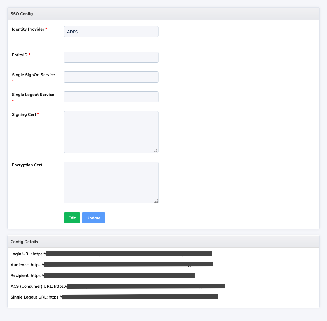Click inside the Signing Cert text area
The width and height of the screenshot is (327, 321).
111,132
